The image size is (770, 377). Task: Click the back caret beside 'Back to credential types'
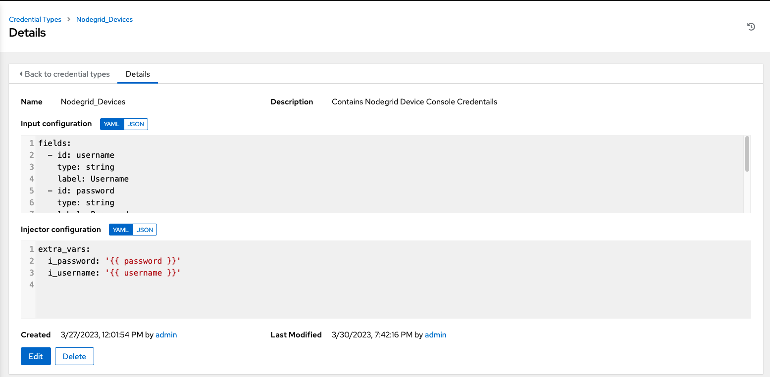pyautogui.click(x=21, y=74)
